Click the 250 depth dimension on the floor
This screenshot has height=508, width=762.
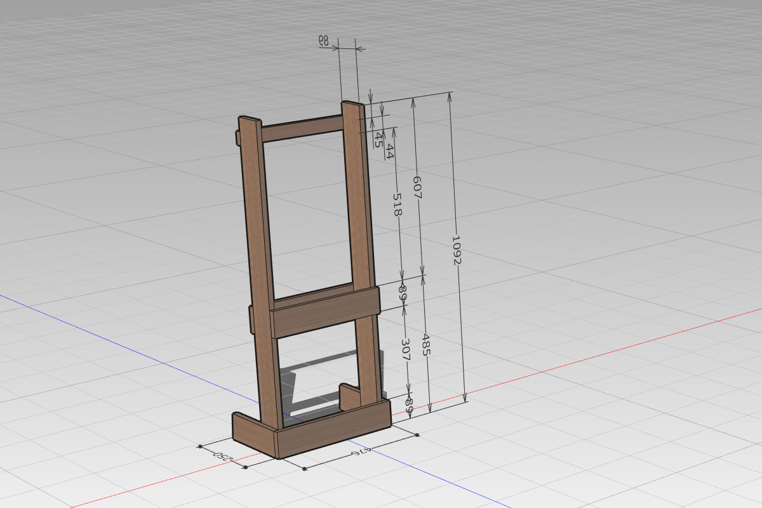coord(224,456)
